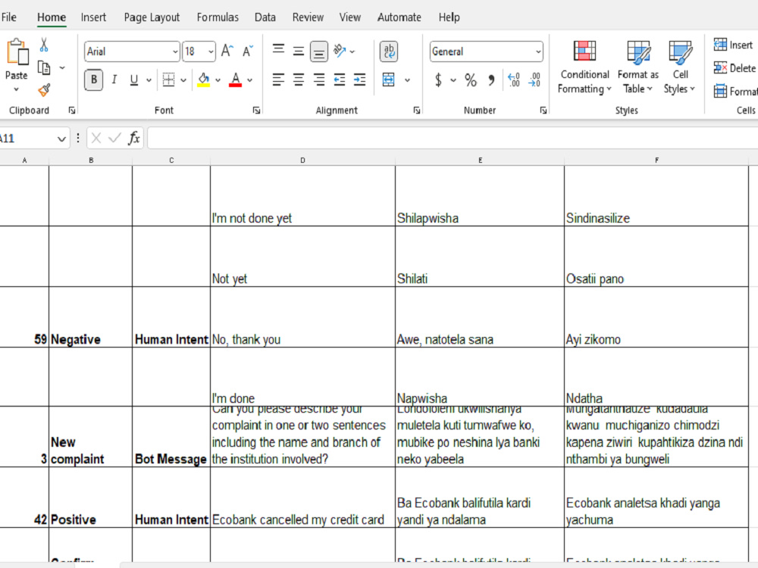758x568 pixels.
Task: Expand Paste options arrow
Action: 17,89
